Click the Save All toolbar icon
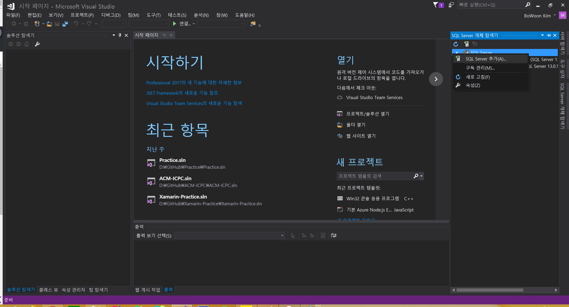This screenshot has height=307, width=569. click(x=65, y=24)
